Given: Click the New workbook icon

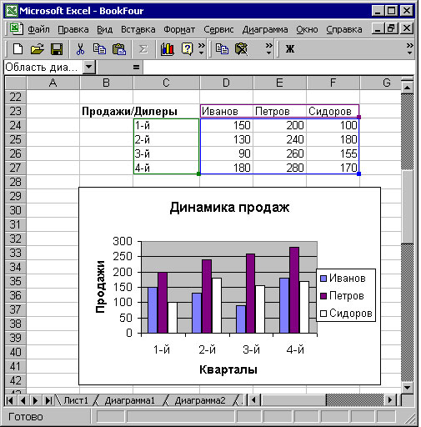Looking at the screenshot, I should 18,49.
